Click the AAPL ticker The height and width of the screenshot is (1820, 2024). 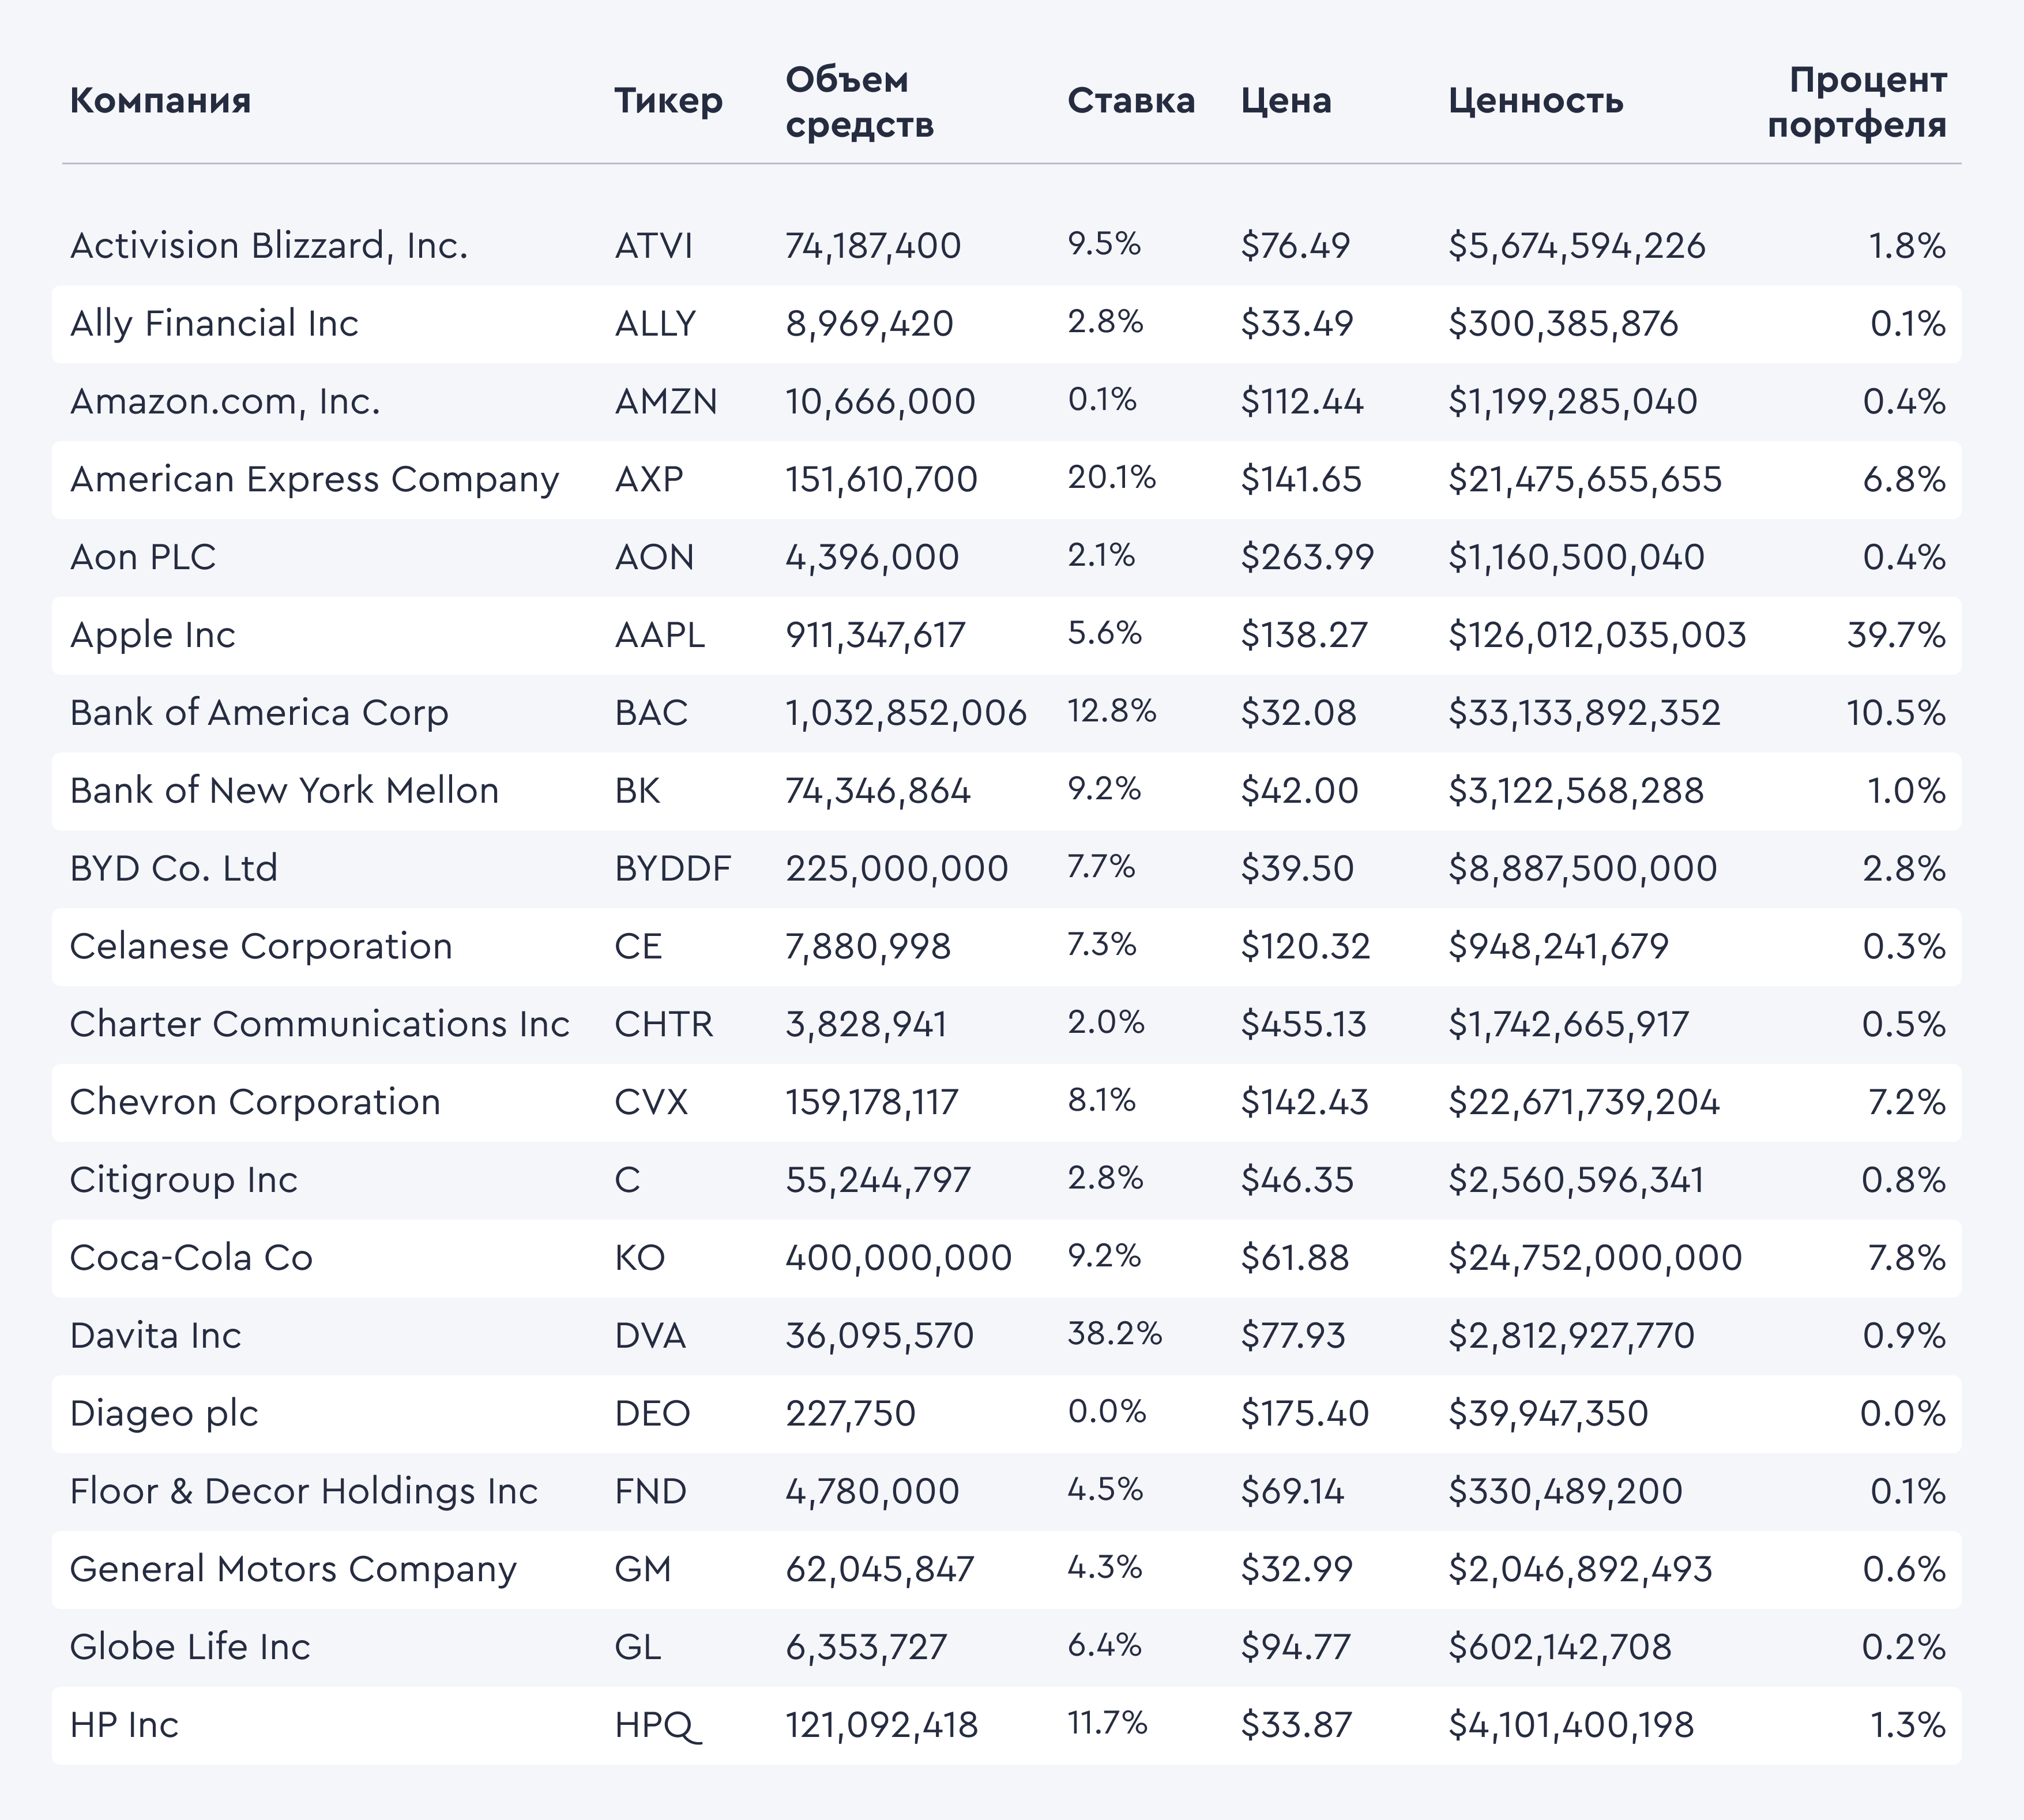click(x=659, y=635)
